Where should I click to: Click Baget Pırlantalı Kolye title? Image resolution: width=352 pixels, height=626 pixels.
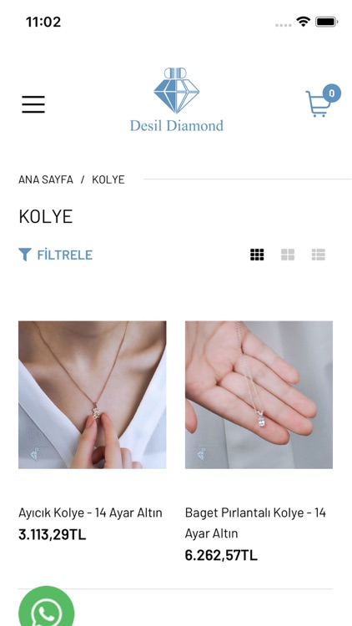pyautogui.click(x=255, y=523)
